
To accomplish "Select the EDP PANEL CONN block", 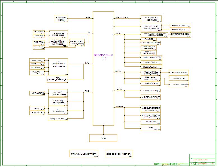I will click(x=61, y=19).
